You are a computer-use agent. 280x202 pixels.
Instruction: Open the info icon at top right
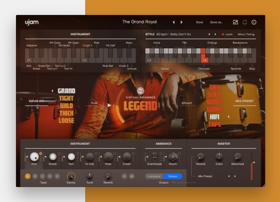[254, 22]
